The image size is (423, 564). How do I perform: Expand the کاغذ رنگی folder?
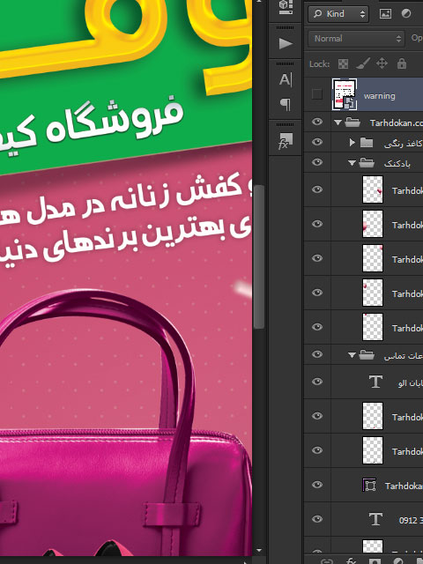[352, 143]
